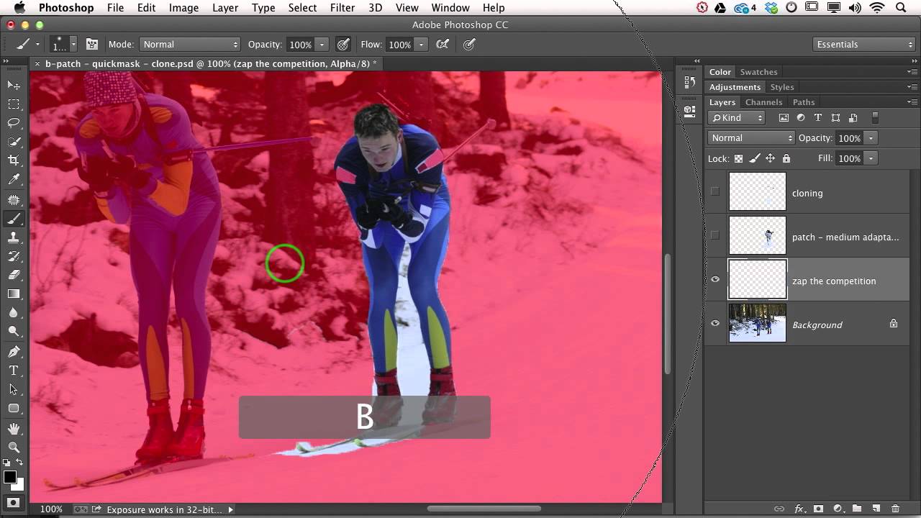The image size is (921, 518).
Task: Select the Pen tool
Action: 14,352
